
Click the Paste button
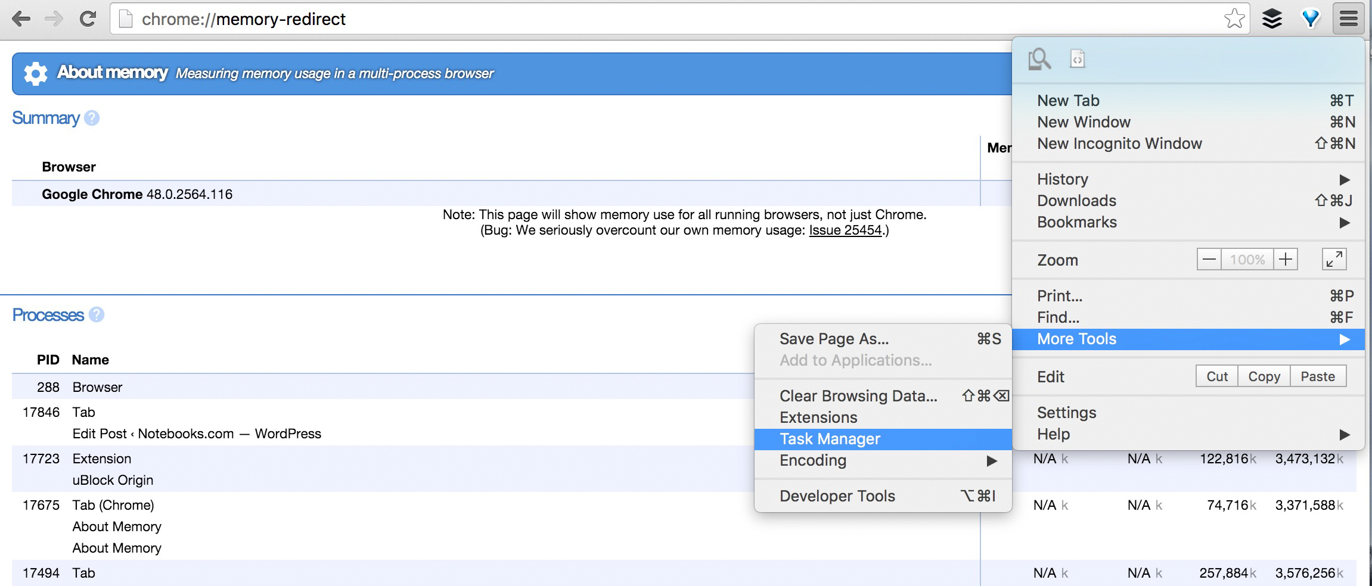click(x=1318, y=376)
